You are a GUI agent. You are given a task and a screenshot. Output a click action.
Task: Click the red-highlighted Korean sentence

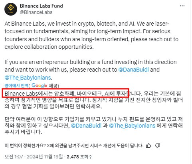pyautogui.click(x=65, y=93)
